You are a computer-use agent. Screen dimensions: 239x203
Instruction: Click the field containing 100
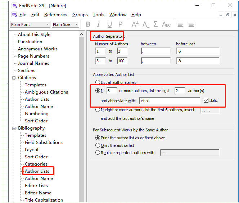click(x=122, y=61)
